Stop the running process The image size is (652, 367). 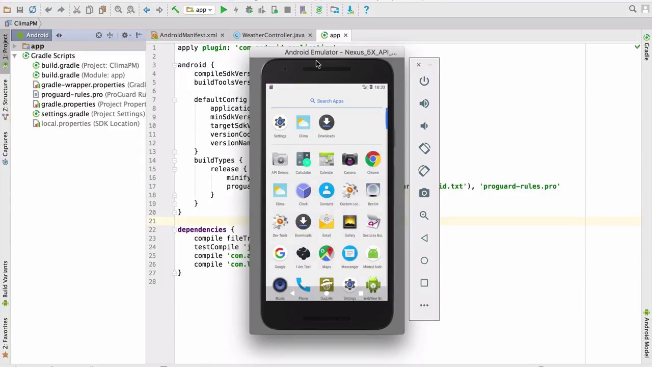(x=287, y=10)
